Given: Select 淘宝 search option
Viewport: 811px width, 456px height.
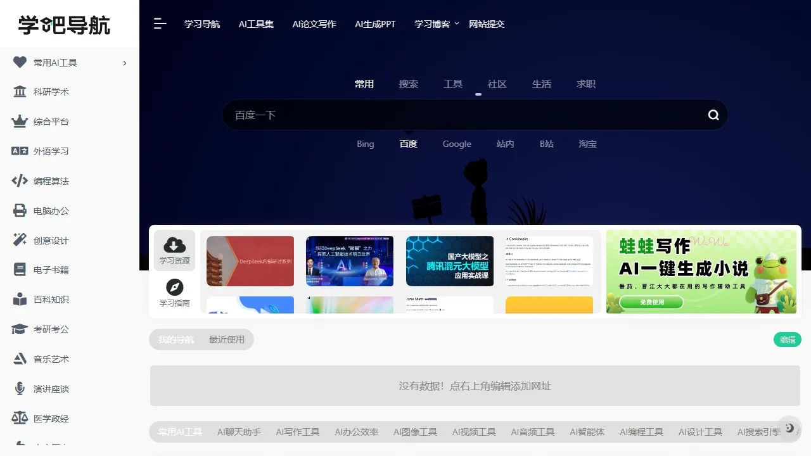Looking at the screenshot, I should coord(588,144).
